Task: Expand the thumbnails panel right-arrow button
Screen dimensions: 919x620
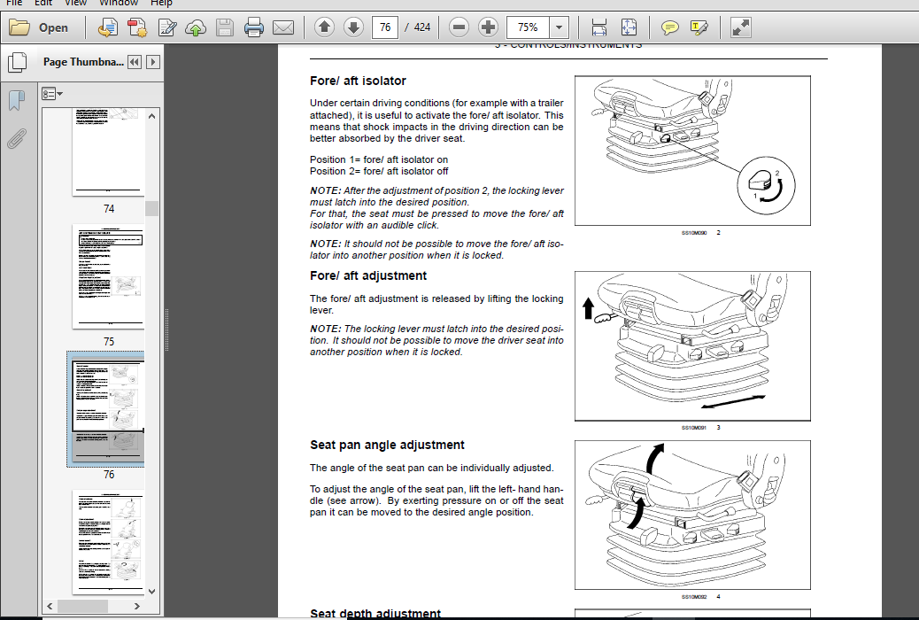Action: [x=153, y=62]
